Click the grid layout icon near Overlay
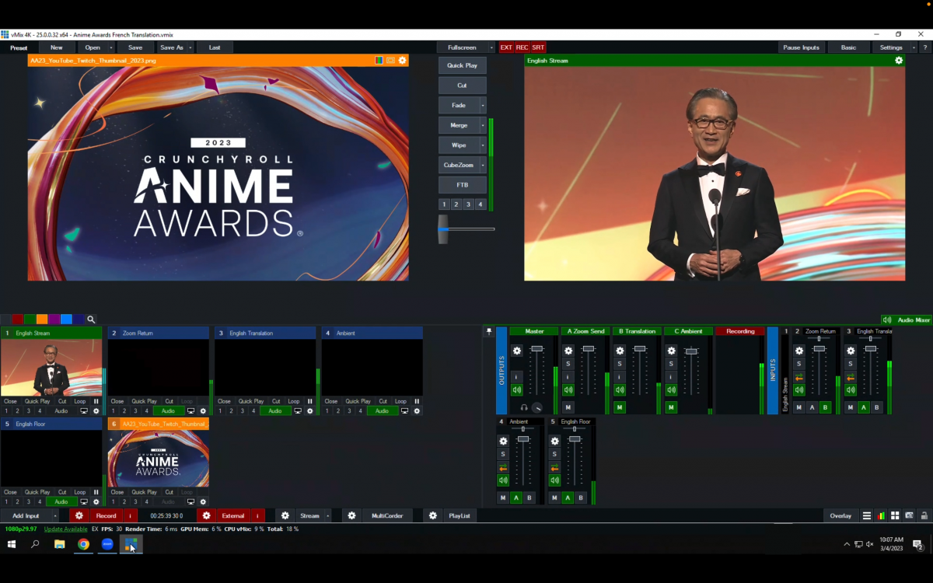Image resolution: width=933 pixels, height=583 pixels. (895, 515)
